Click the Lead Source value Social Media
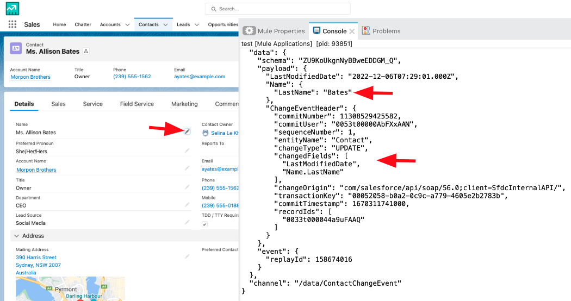571x301 pixels. 30,223
